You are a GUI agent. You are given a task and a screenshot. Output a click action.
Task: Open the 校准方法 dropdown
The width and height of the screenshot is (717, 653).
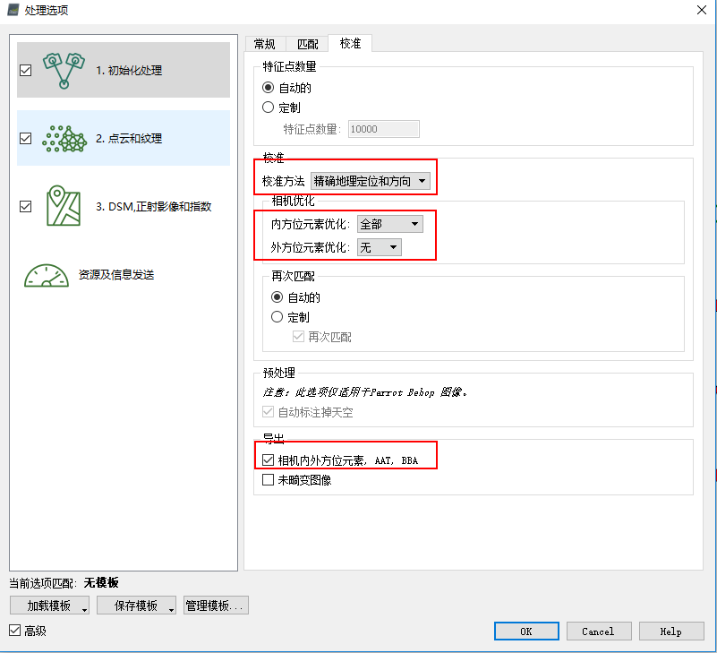pos(370,181)
